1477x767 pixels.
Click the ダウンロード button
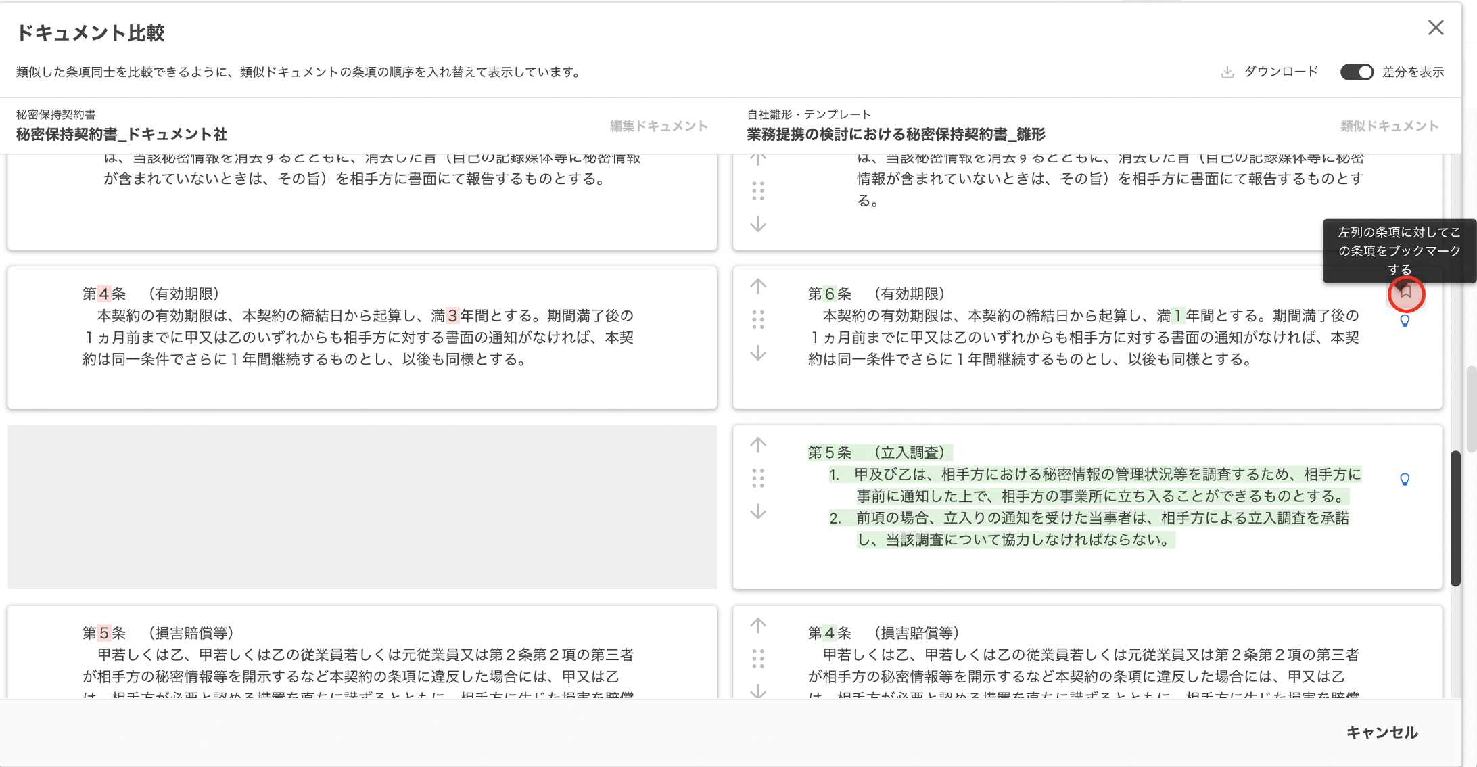1270,72
